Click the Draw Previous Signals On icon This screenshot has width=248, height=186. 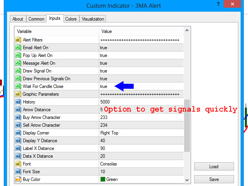(18, 79)
